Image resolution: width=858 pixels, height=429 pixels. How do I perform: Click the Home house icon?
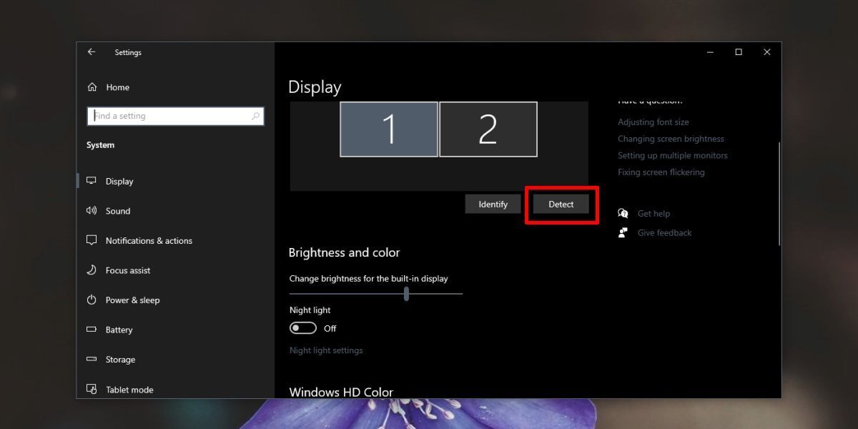tap(92, 87)
